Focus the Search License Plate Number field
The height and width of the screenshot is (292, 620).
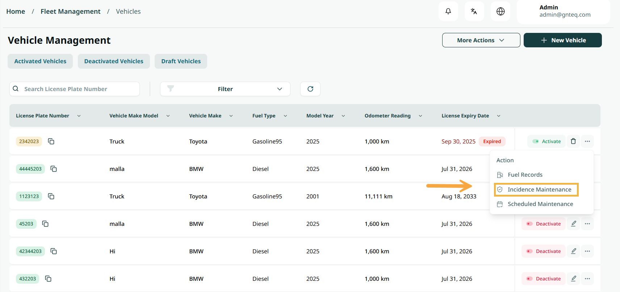click(75, 89)
